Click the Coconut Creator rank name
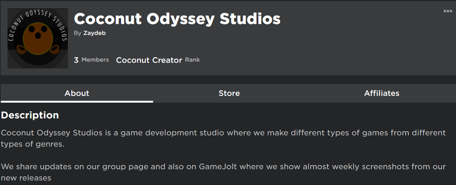This screenshot has height=185, width=456. click(x=149, y=60)
